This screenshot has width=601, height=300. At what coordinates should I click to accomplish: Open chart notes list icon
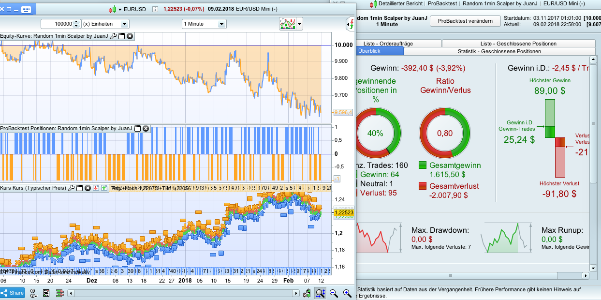(46, 293)
